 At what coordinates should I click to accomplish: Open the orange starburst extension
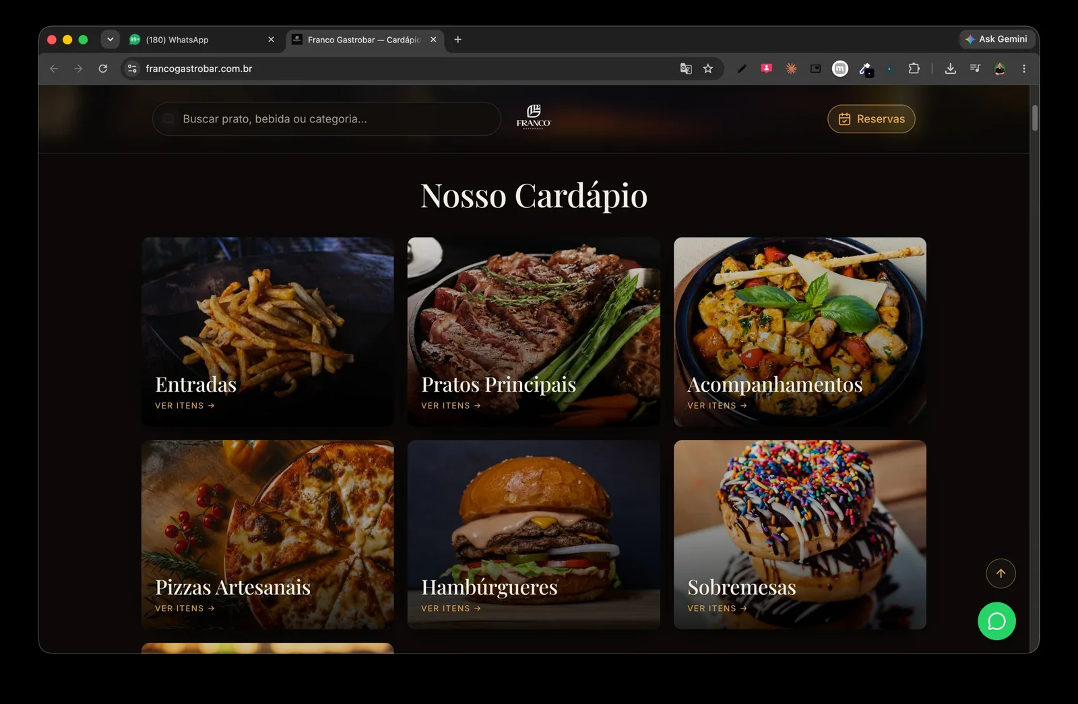[791, 69]
